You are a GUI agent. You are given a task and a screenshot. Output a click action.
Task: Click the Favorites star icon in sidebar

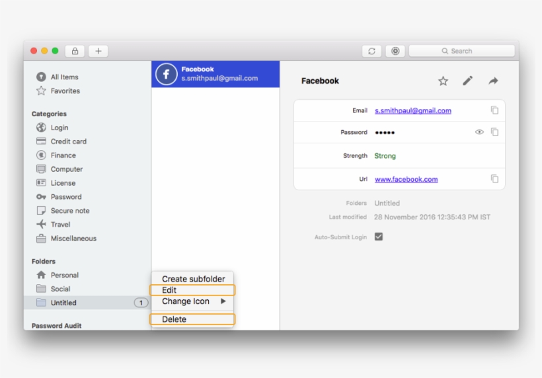click(41, 91)
